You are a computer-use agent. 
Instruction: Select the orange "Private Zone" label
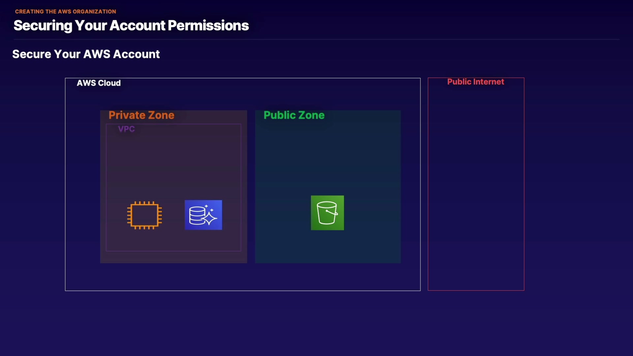pos(141,115)
